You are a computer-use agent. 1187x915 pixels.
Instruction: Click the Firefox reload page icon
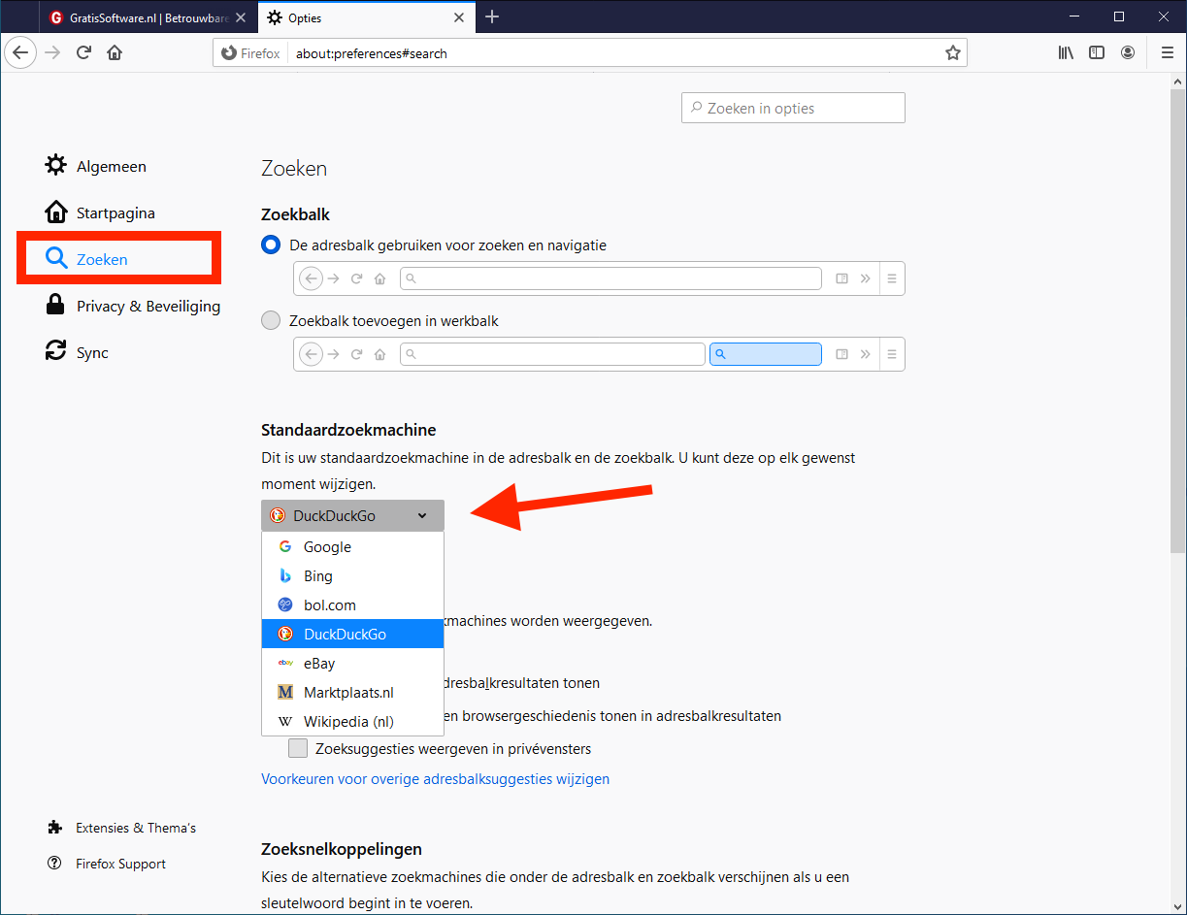point(84,53)
